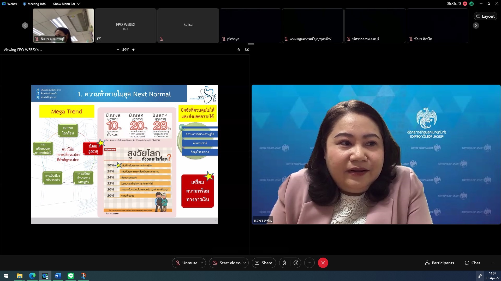Open LINE app from taskbar

[71, 276]
